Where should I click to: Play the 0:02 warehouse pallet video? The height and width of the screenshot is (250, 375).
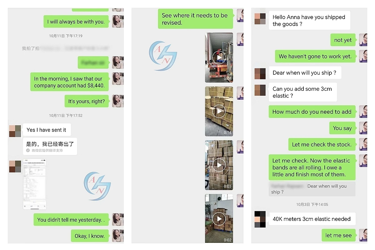219,218
